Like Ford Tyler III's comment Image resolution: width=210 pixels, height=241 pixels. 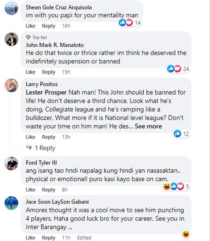pos(31,190)
